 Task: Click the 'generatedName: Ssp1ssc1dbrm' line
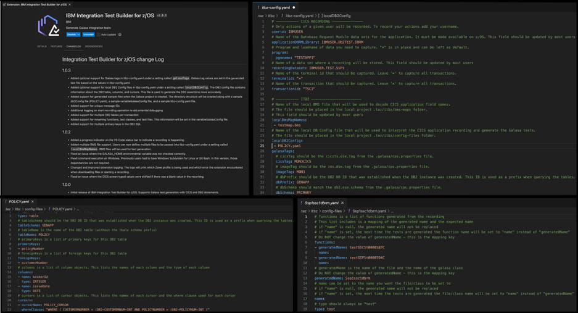click(342, 278)
